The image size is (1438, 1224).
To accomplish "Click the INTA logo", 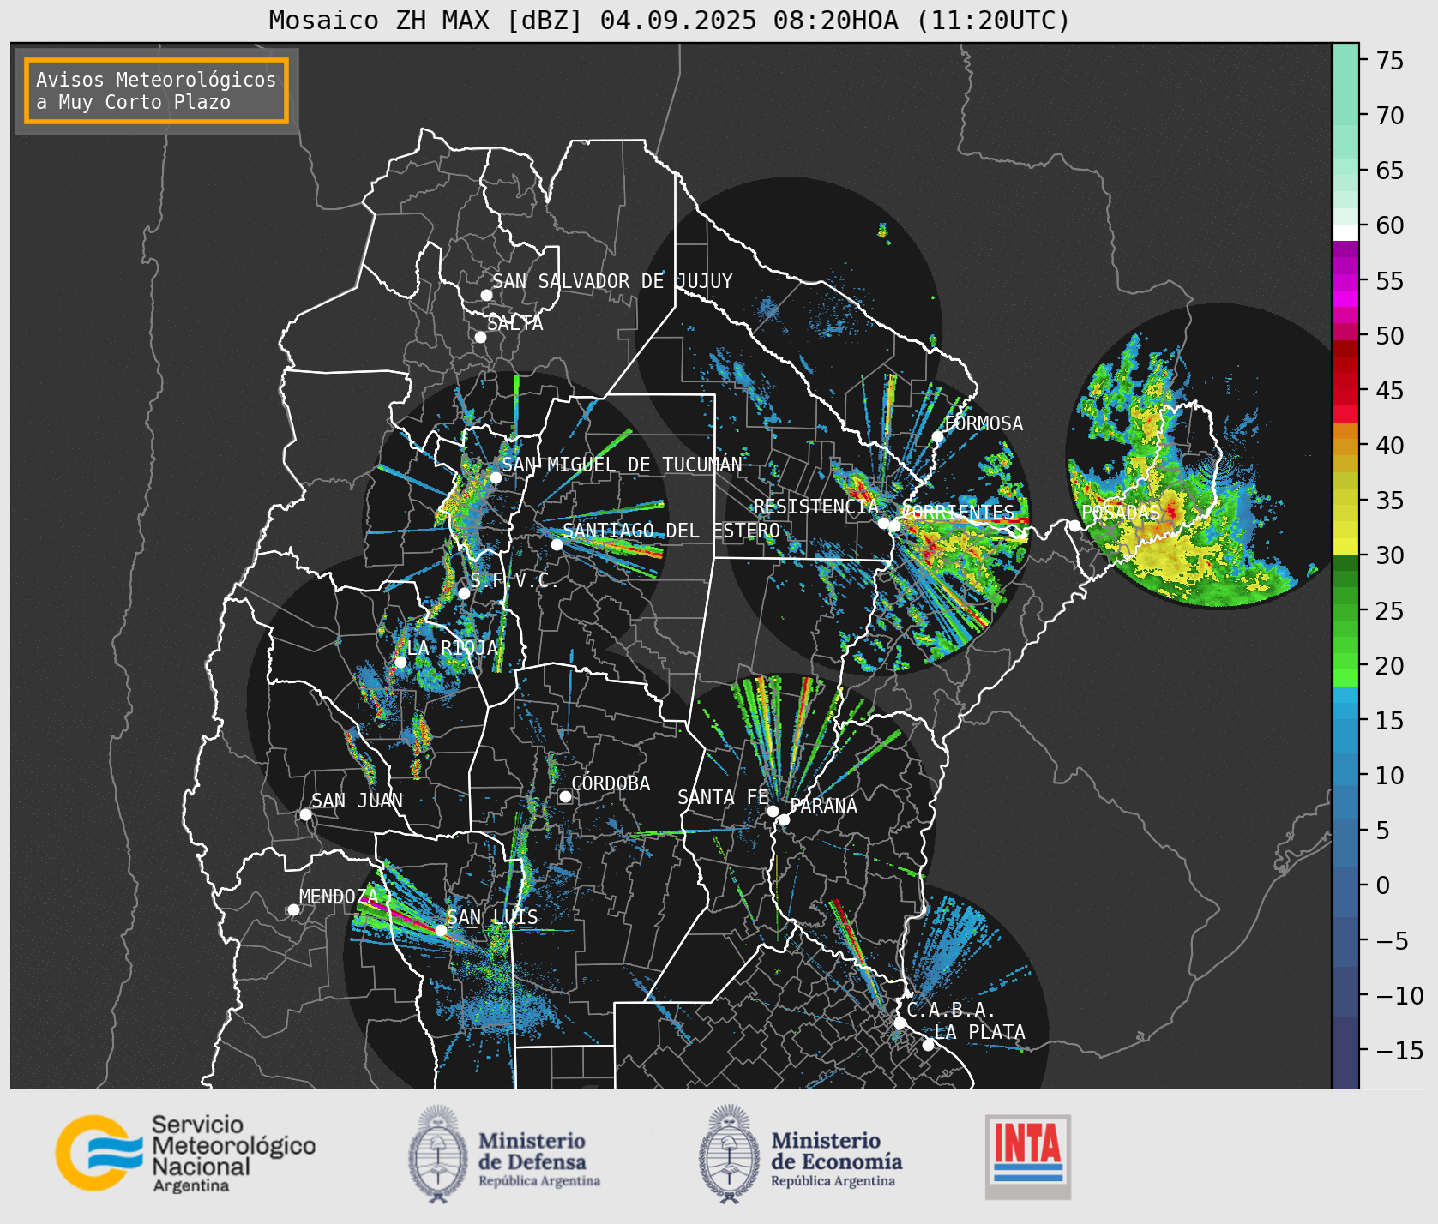I will click(x=1028, y=1156).
